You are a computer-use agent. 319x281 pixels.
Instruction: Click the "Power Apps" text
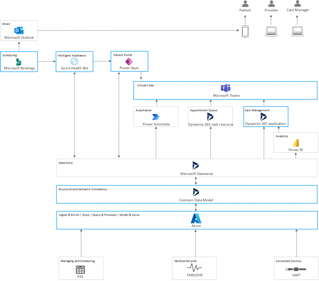pyautogui.click(x=129, y=68)
